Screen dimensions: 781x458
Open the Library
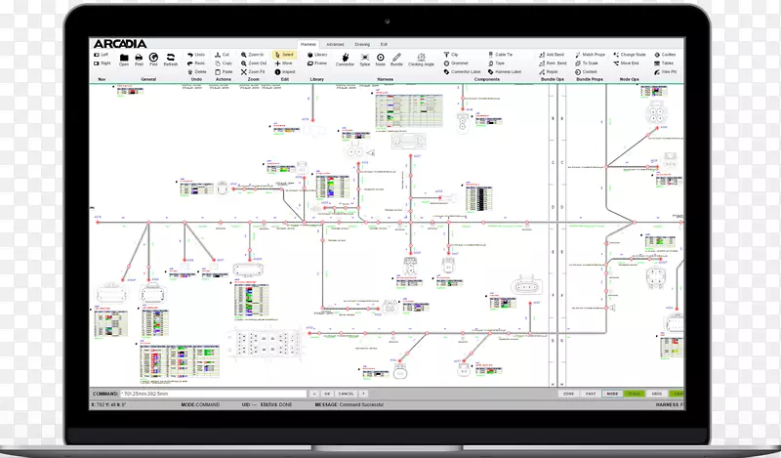click(317, 55)
